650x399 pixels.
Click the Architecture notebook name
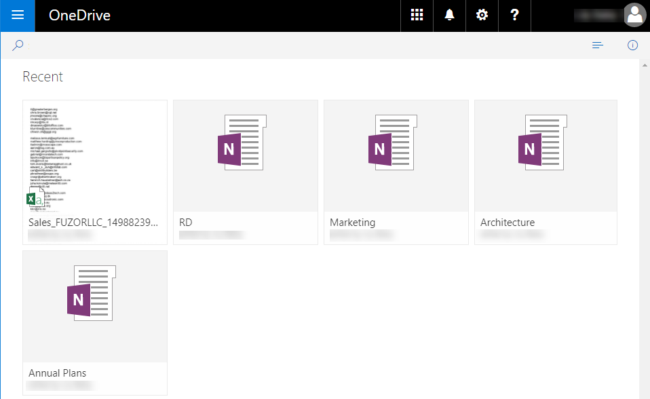coord(508,223)
